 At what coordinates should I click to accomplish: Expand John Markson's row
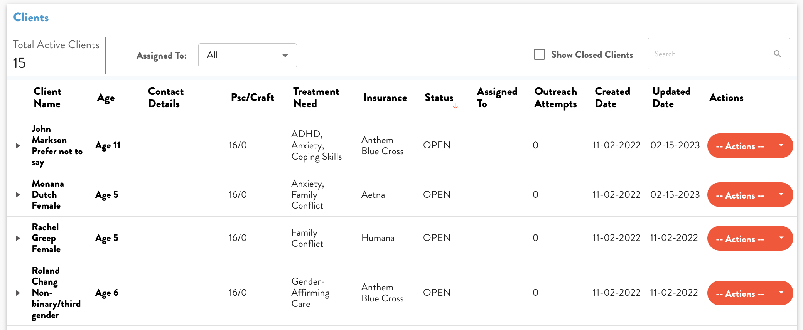18,146
